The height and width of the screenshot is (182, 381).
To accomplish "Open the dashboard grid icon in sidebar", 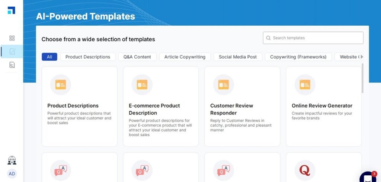I will click(12, 38).
